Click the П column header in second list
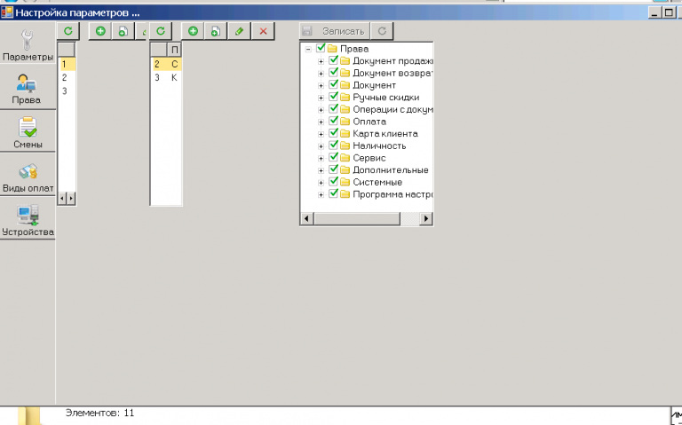 click(x=174, y=50)
